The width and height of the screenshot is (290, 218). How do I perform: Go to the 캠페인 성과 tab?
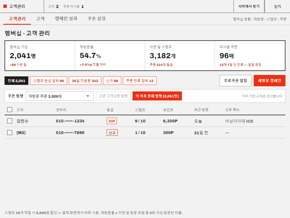(x=66, y=19)
